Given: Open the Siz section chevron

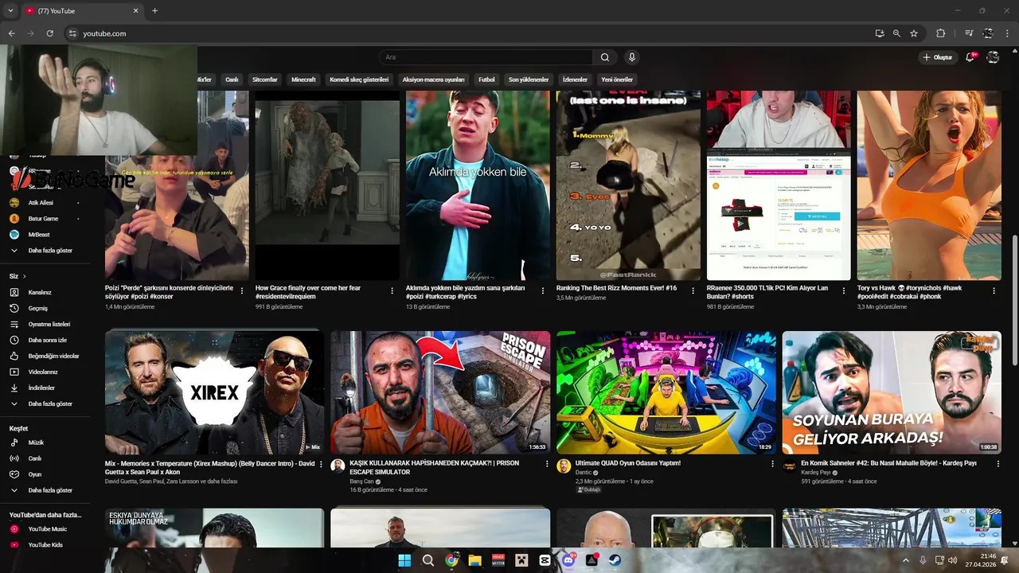Looking at the screenshot, I should 25,276.
